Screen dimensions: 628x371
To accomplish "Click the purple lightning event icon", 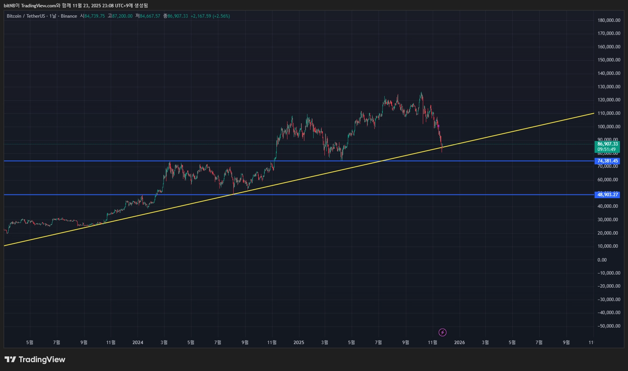I will click(442, 332).
